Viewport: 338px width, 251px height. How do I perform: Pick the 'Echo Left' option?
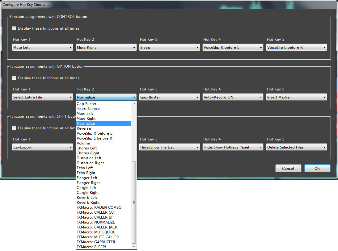(104, 168)
